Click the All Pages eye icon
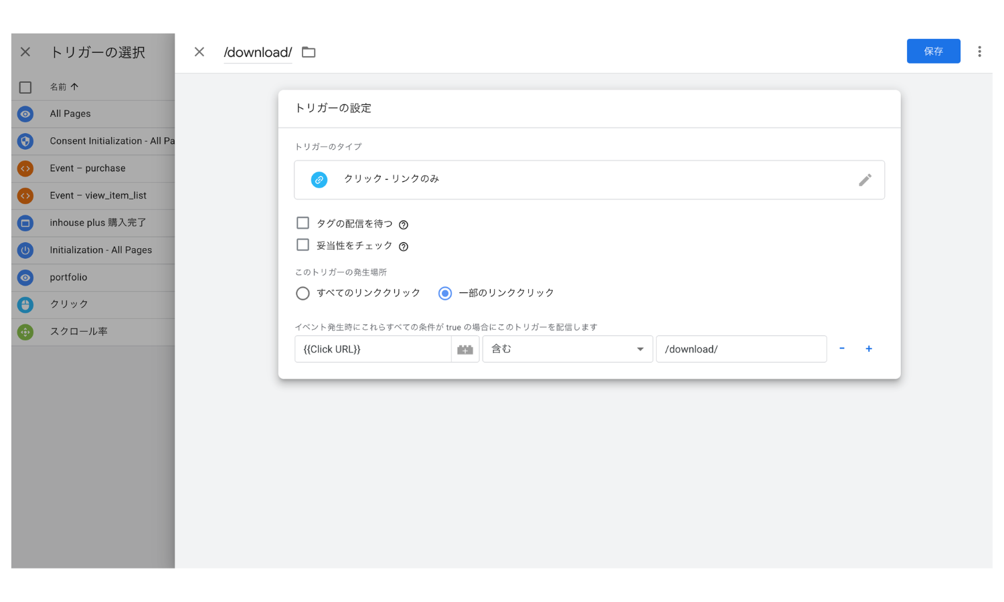This screenshot has height=602, width=1004. point(25,114)
